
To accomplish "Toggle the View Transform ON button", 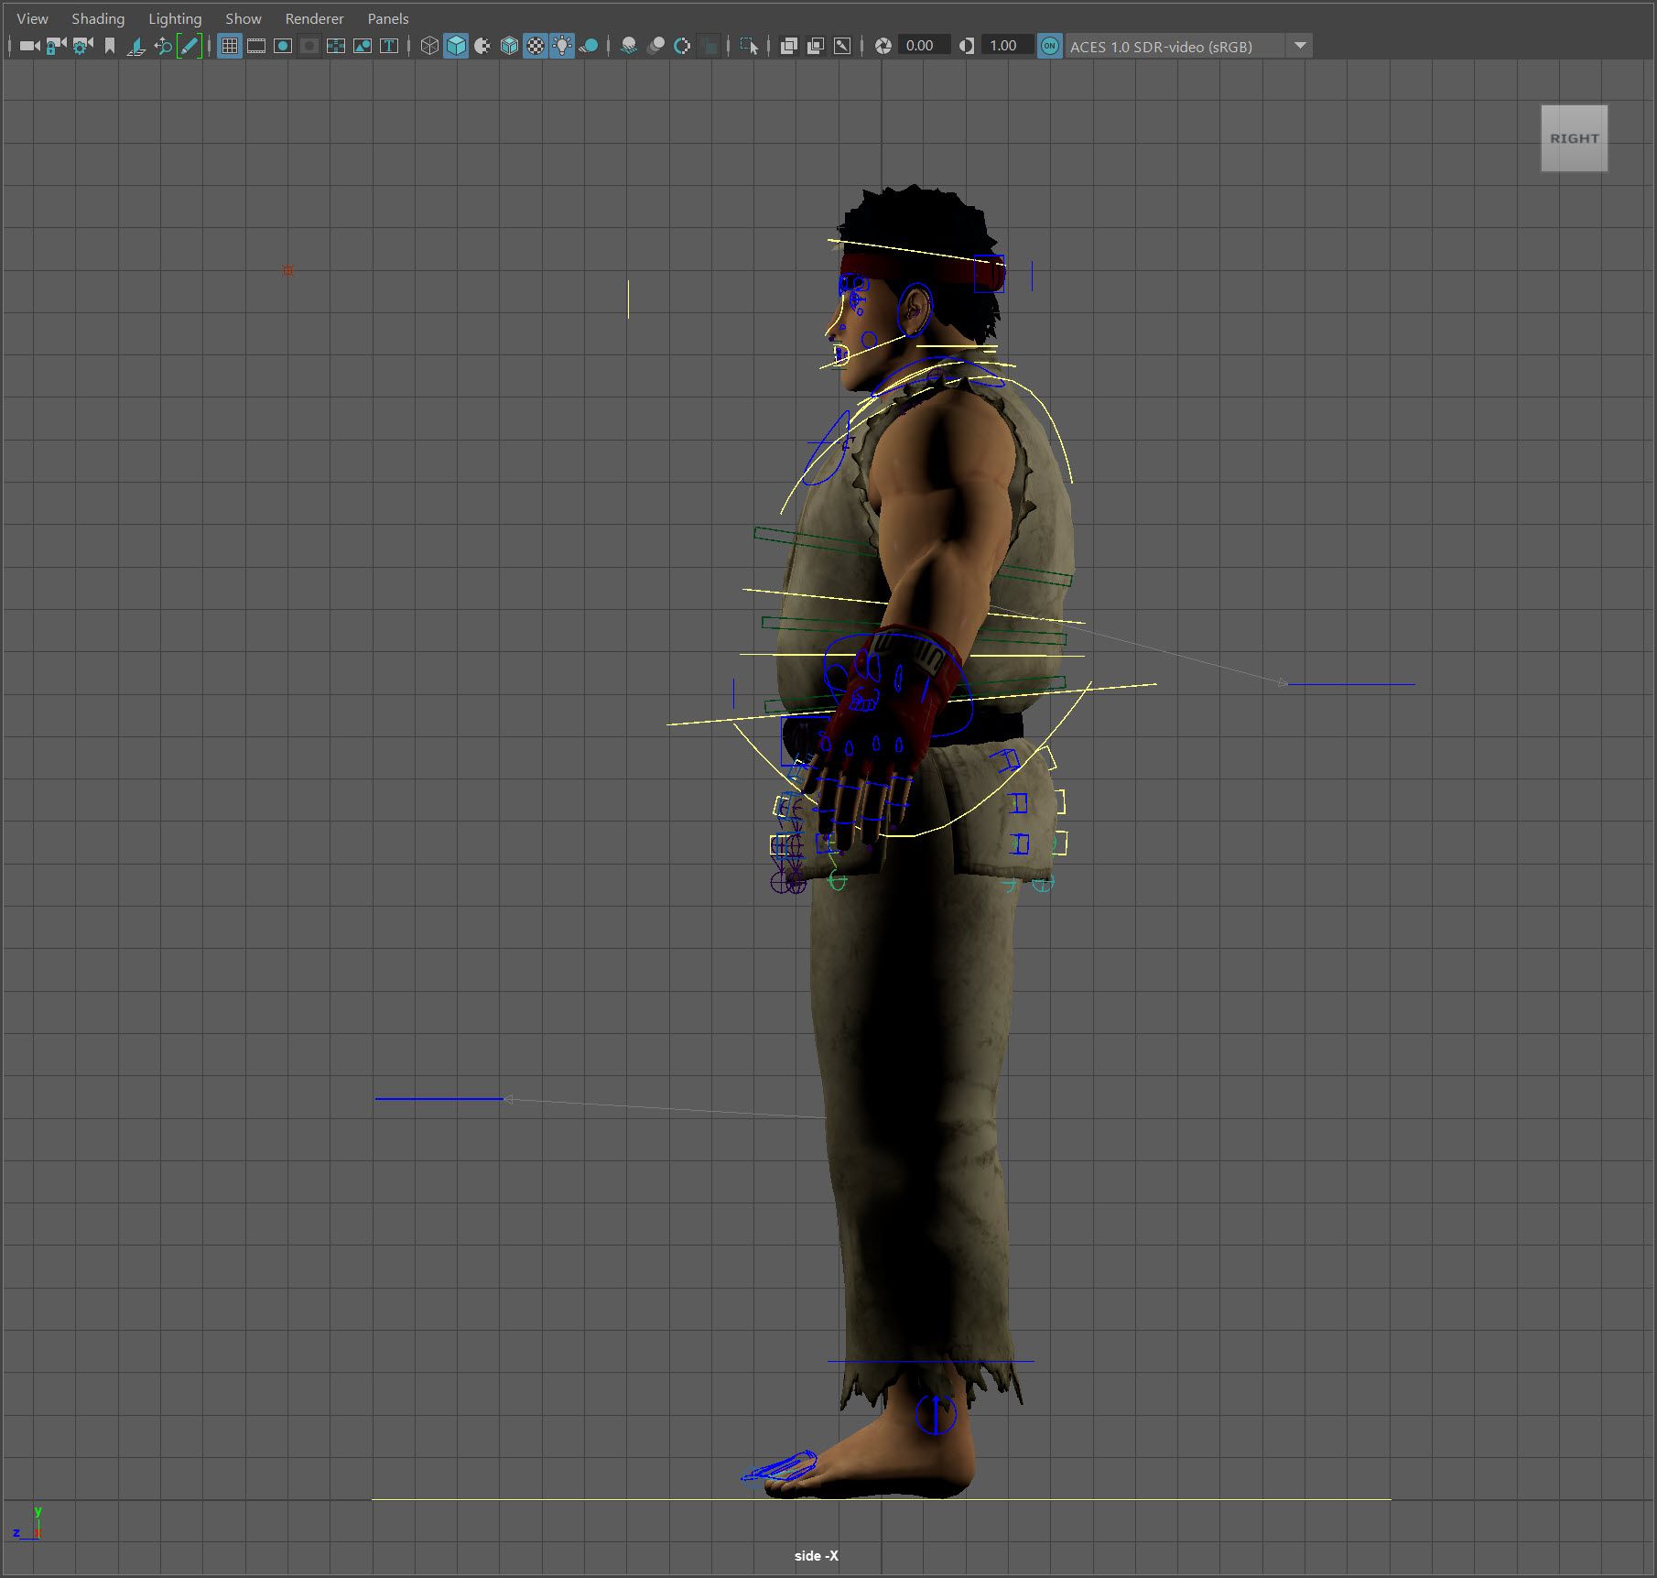I will coord(1049,46).
